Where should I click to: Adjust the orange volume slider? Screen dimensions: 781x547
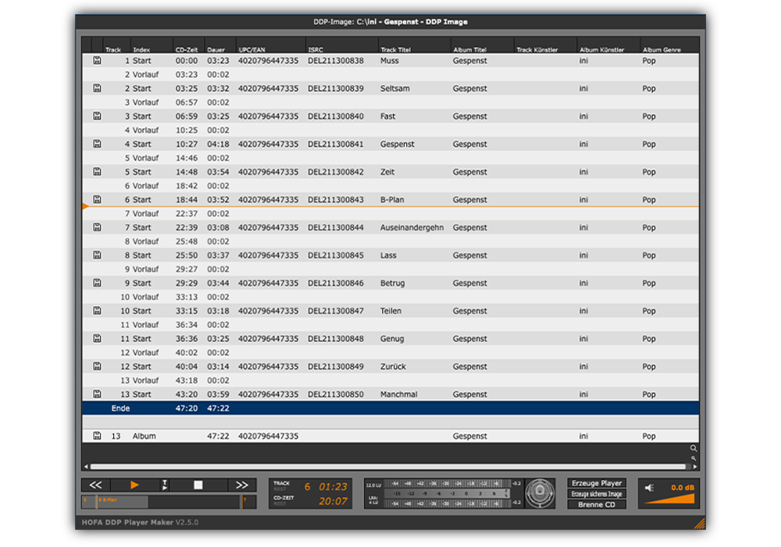pos(670,499)
